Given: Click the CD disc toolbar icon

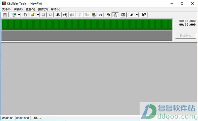Looking at the screenshot, I should pyautogui.click(x=14, y=15).
